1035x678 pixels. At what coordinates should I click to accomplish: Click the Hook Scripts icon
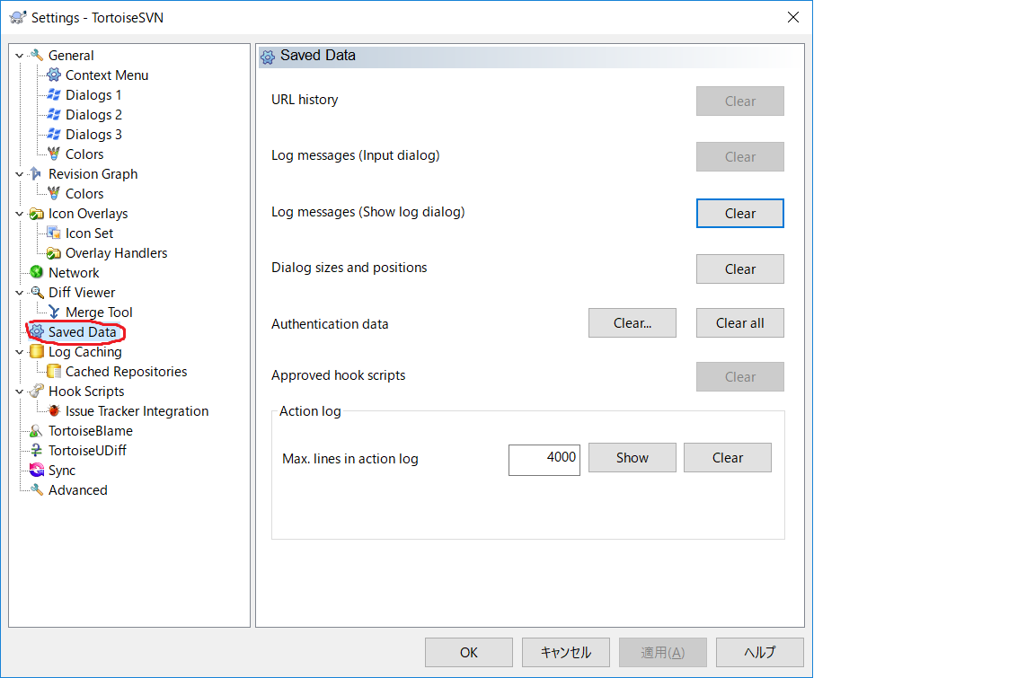click(x=37, y=392)
